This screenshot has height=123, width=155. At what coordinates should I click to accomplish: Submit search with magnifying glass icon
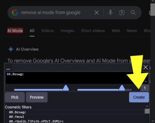(x=133, y=13)
